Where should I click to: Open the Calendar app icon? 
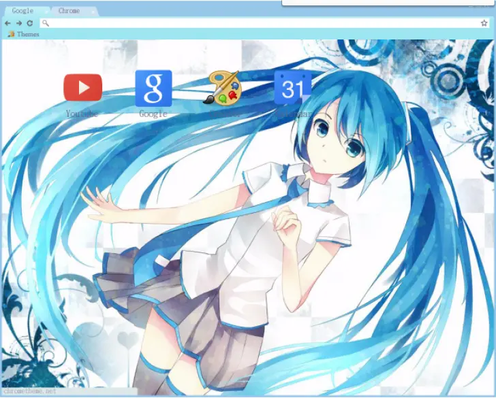[x=293, y=88]
